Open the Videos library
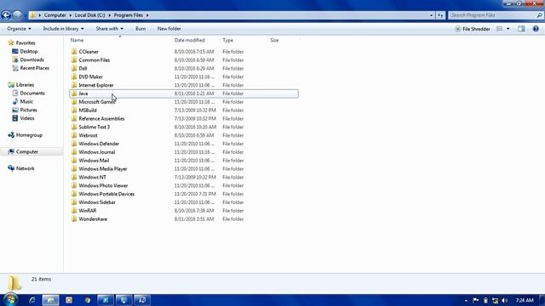The width and height of the screenshot is (545, 306). (x=23, y=118)
